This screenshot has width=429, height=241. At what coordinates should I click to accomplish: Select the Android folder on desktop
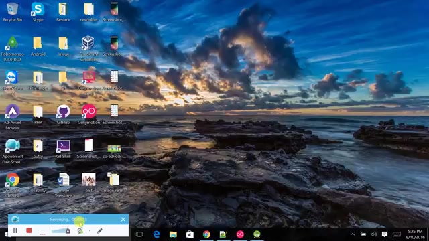click(x=38, y=46)
